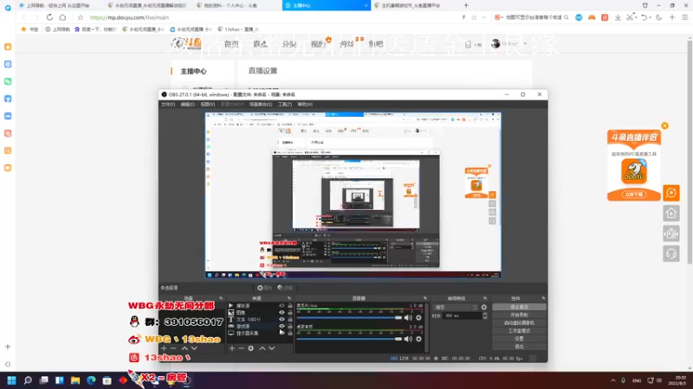This screenshot has height=389, width=693.
Task: Open OBS 帮助(H) menu
Action: 305,105
